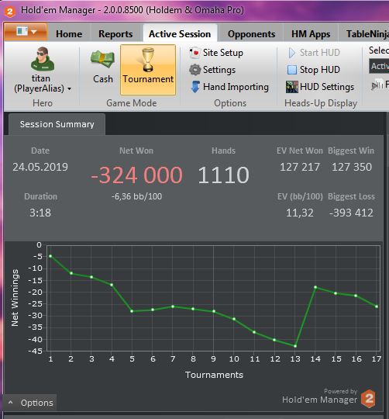The height and width of the screenshot is (419, 389).
Task: Click the Net Won value -324 000
Action: point(136,175)
